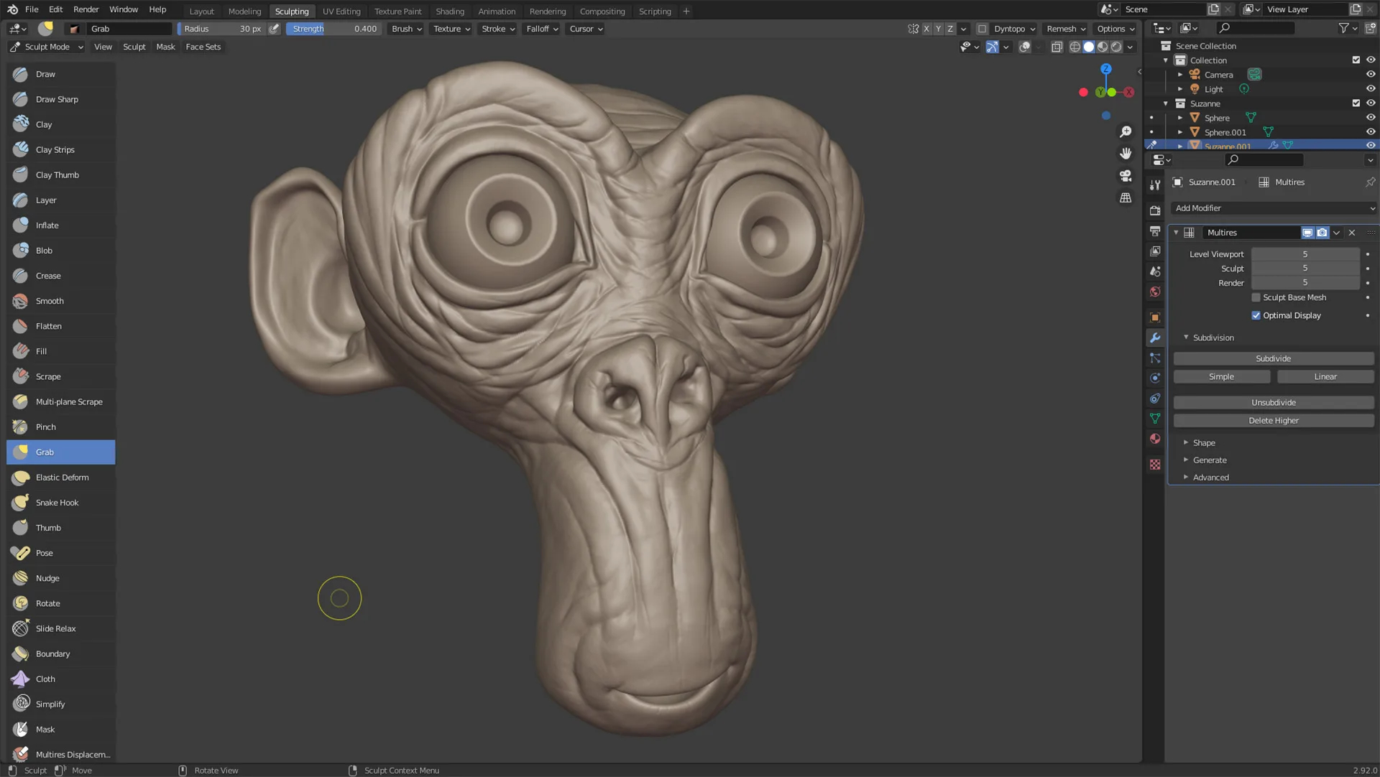Screen dimensions: 1380x777
Task: Select the Clay Strips brush
Action: [55, 149]
